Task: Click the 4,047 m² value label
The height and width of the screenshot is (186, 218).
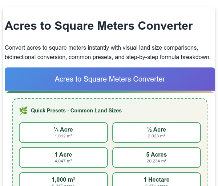Action: pos(63,161)
